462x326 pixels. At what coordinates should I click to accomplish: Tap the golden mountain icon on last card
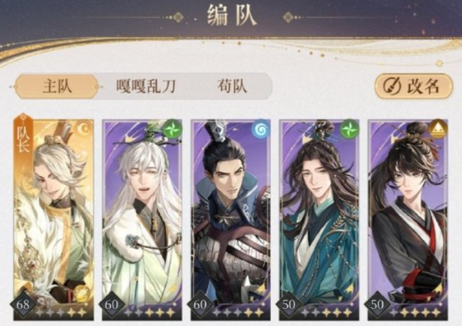pyautogui.click(x=438, y=129)
